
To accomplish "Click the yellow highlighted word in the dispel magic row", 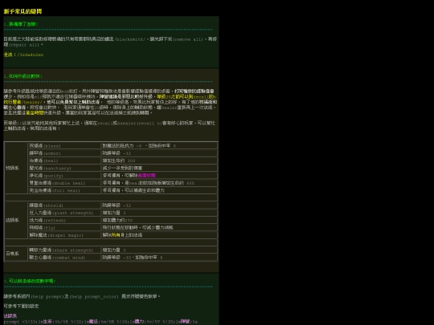I will (x=116, y=235).
